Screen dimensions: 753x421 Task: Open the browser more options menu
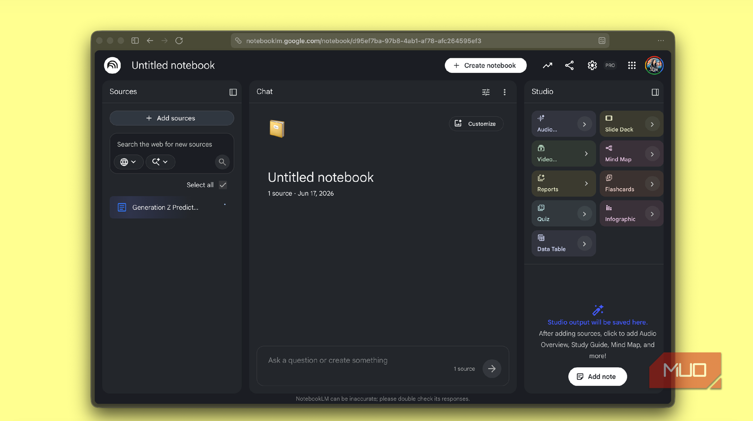click(x=661, y=41)
